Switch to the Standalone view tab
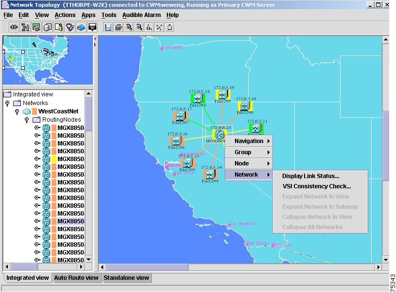 tap(126, 277)
